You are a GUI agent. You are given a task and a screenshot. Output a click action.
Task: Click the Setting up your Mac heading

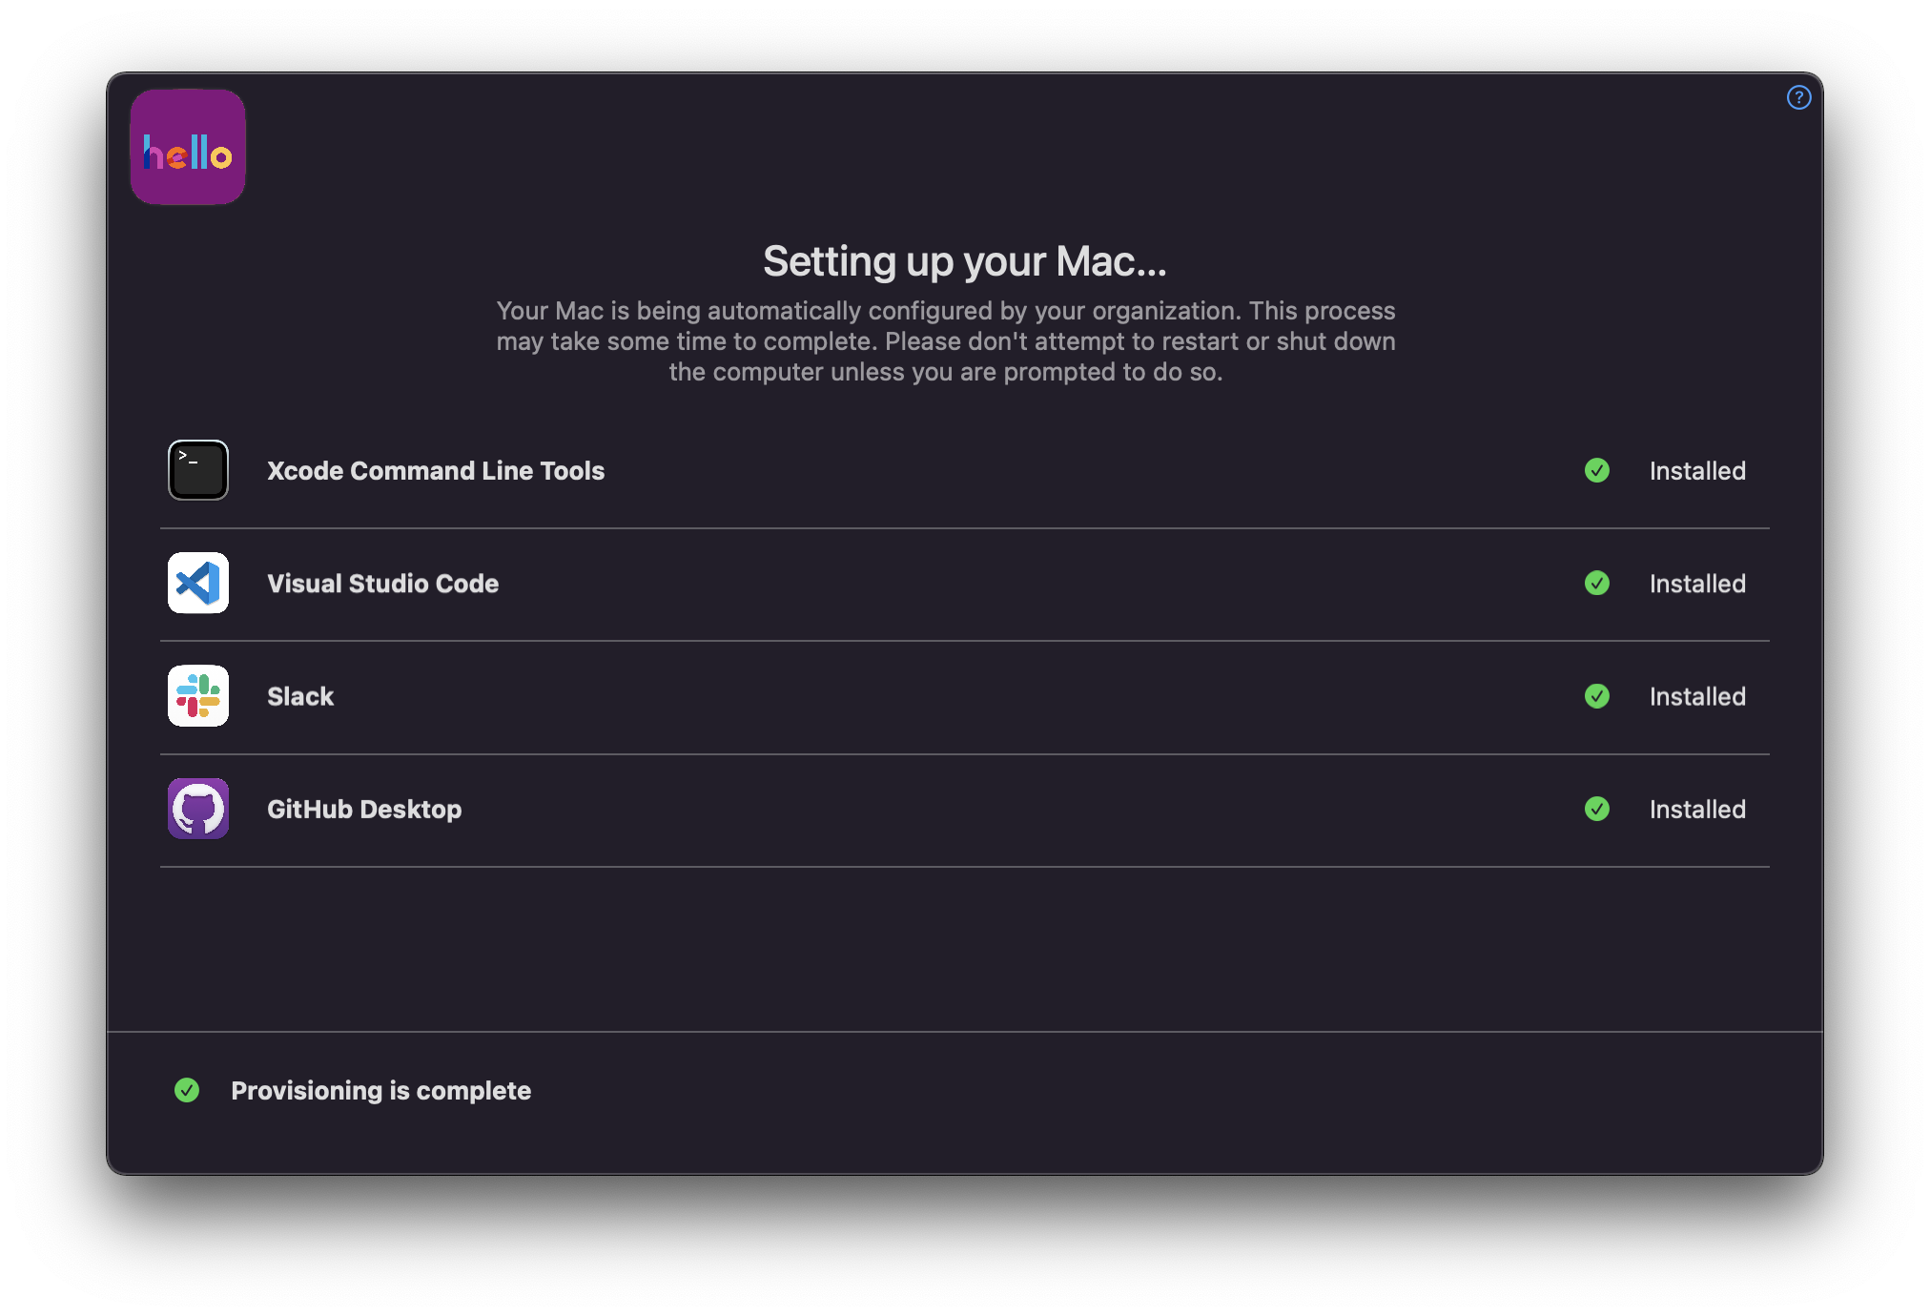[964, 261]
